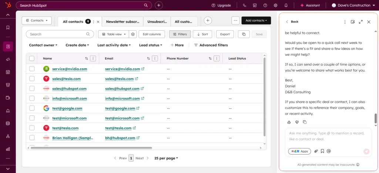Open the Reporting bar chart sidebar icon
Viewport: 379px width, 173px height.
tap(8, 149)
